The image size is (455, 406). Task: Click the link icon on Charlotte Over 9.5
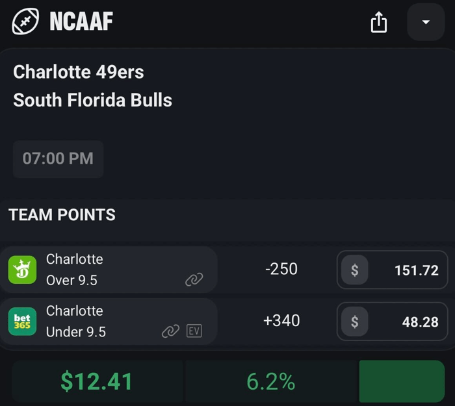coord(194,279)
